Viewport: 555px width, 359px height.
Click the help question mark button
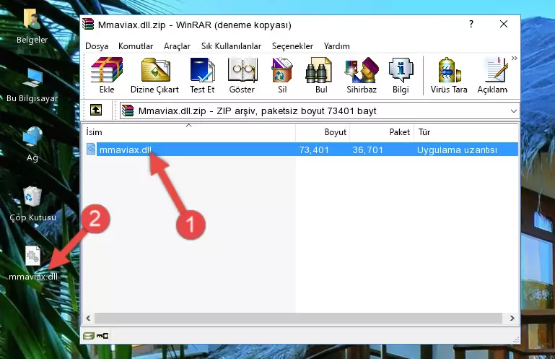point(471,24)
